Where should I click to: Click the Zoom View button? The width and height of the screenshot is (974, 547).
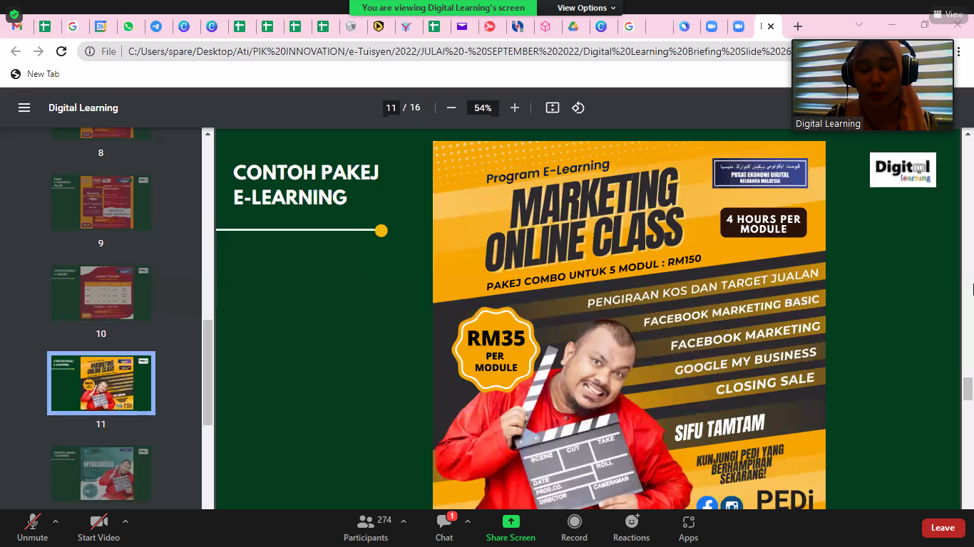point(948,14)
